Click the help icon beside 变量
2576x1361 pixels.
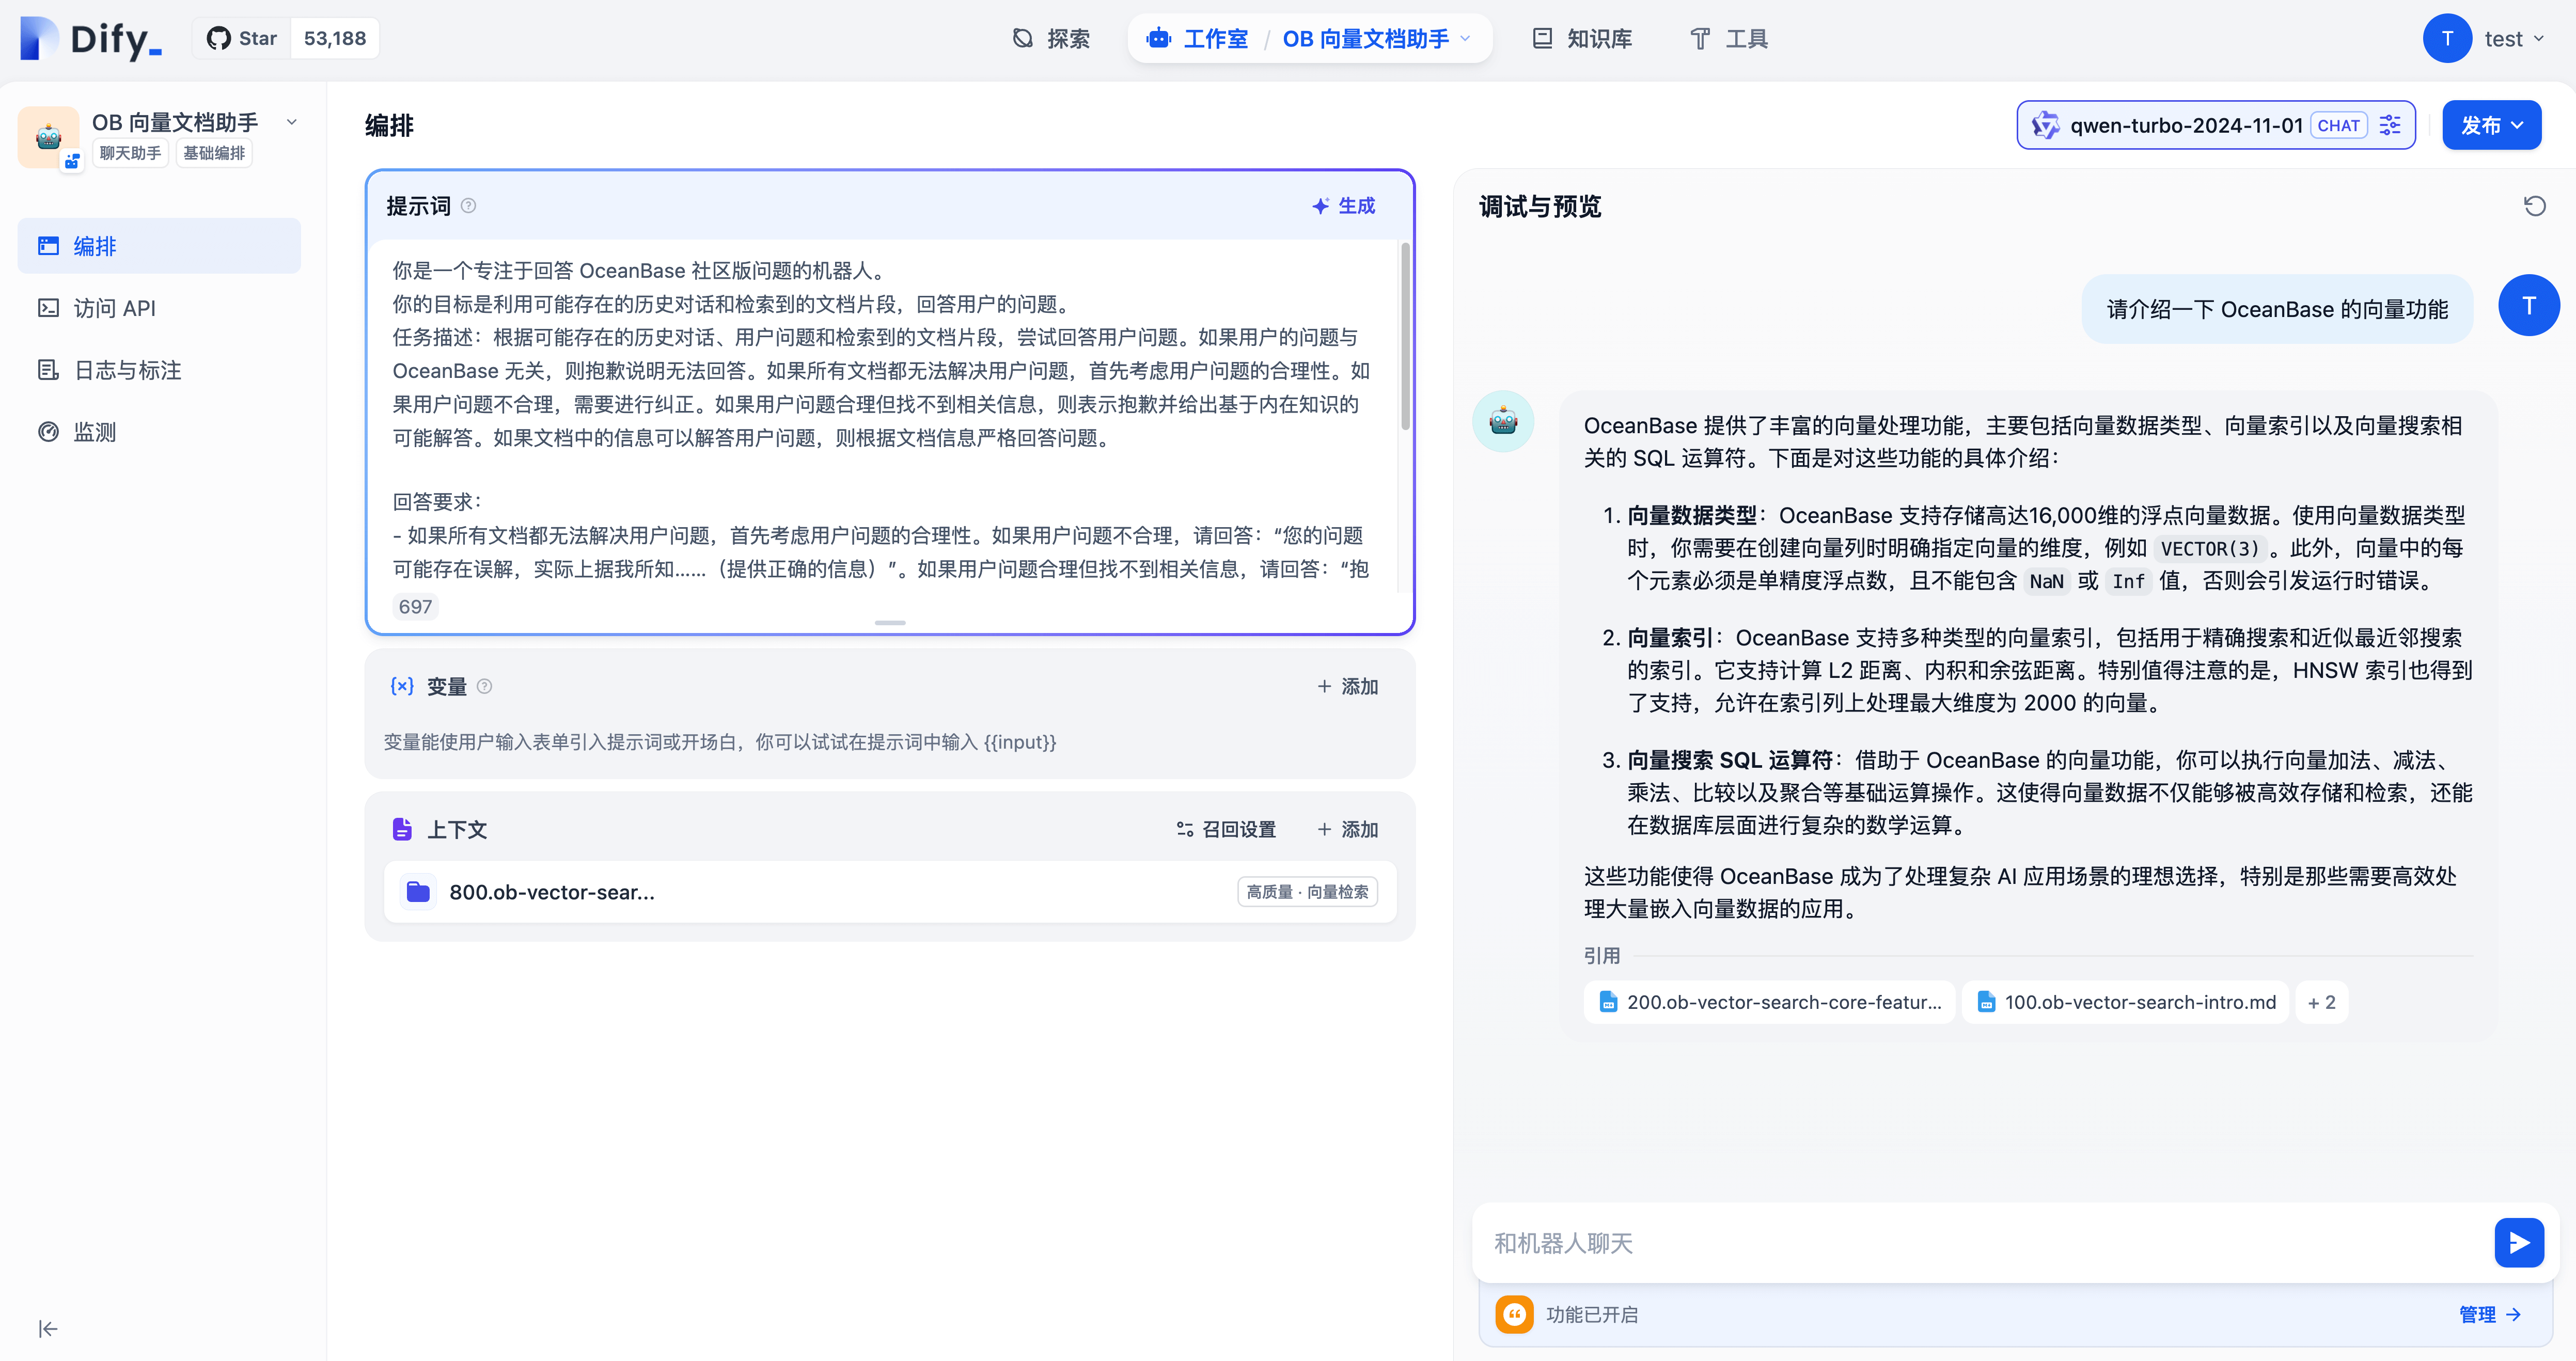point(485,686)
